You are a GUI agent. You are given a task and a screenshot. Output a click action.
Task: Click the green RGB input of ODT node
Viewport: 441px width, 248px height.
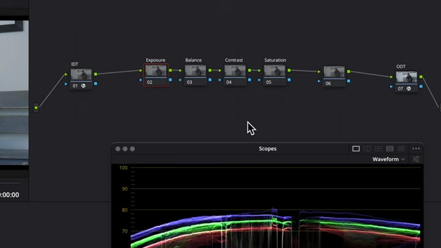click(x=391, y=76)
